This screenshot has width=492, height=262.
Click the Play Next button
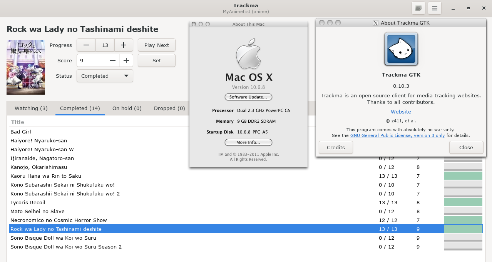(157, 45)
